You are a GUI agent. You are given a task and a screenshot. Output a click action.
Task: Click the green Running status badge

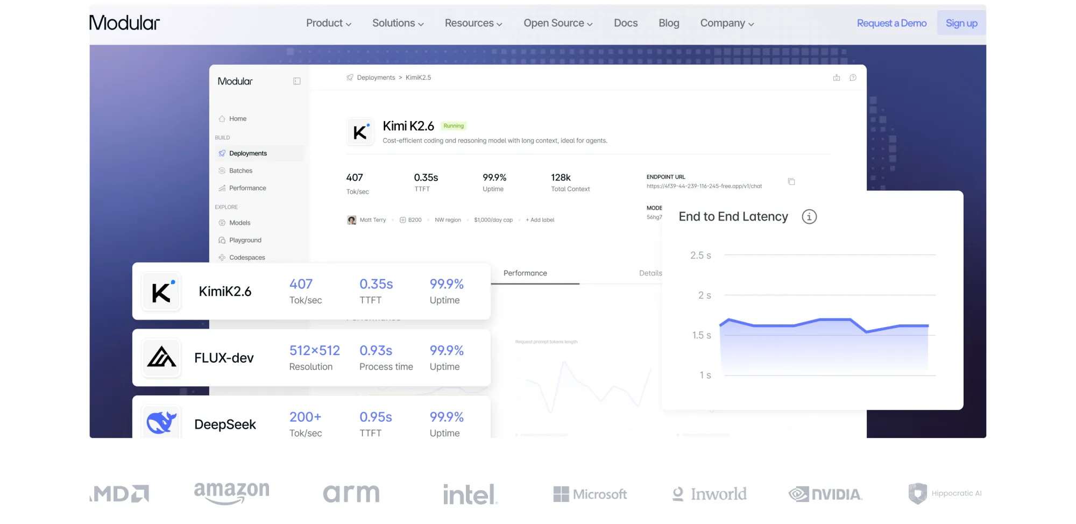tap(454, 126)
